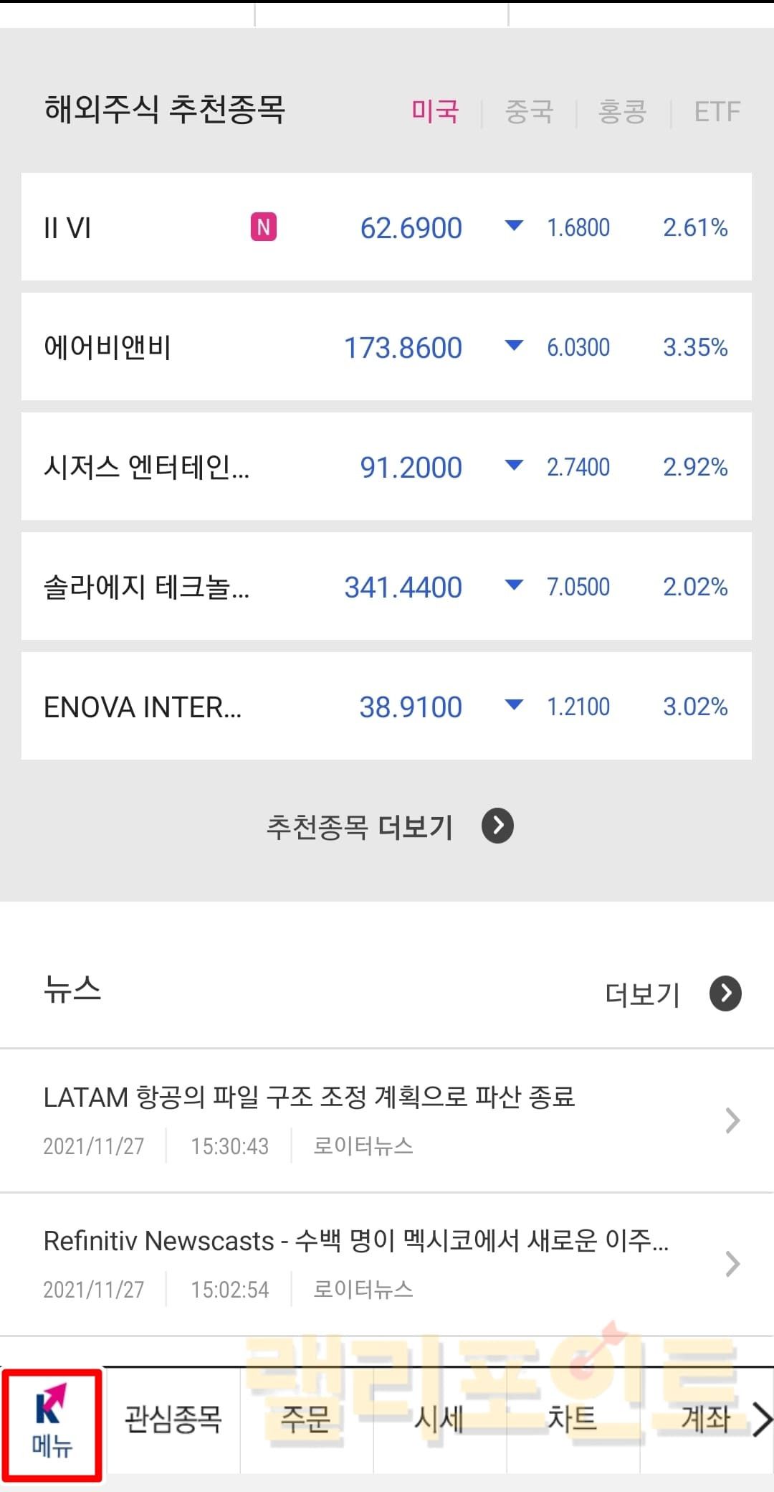Open Refinitiv Newscasts article chevron

pos(732,1263)
